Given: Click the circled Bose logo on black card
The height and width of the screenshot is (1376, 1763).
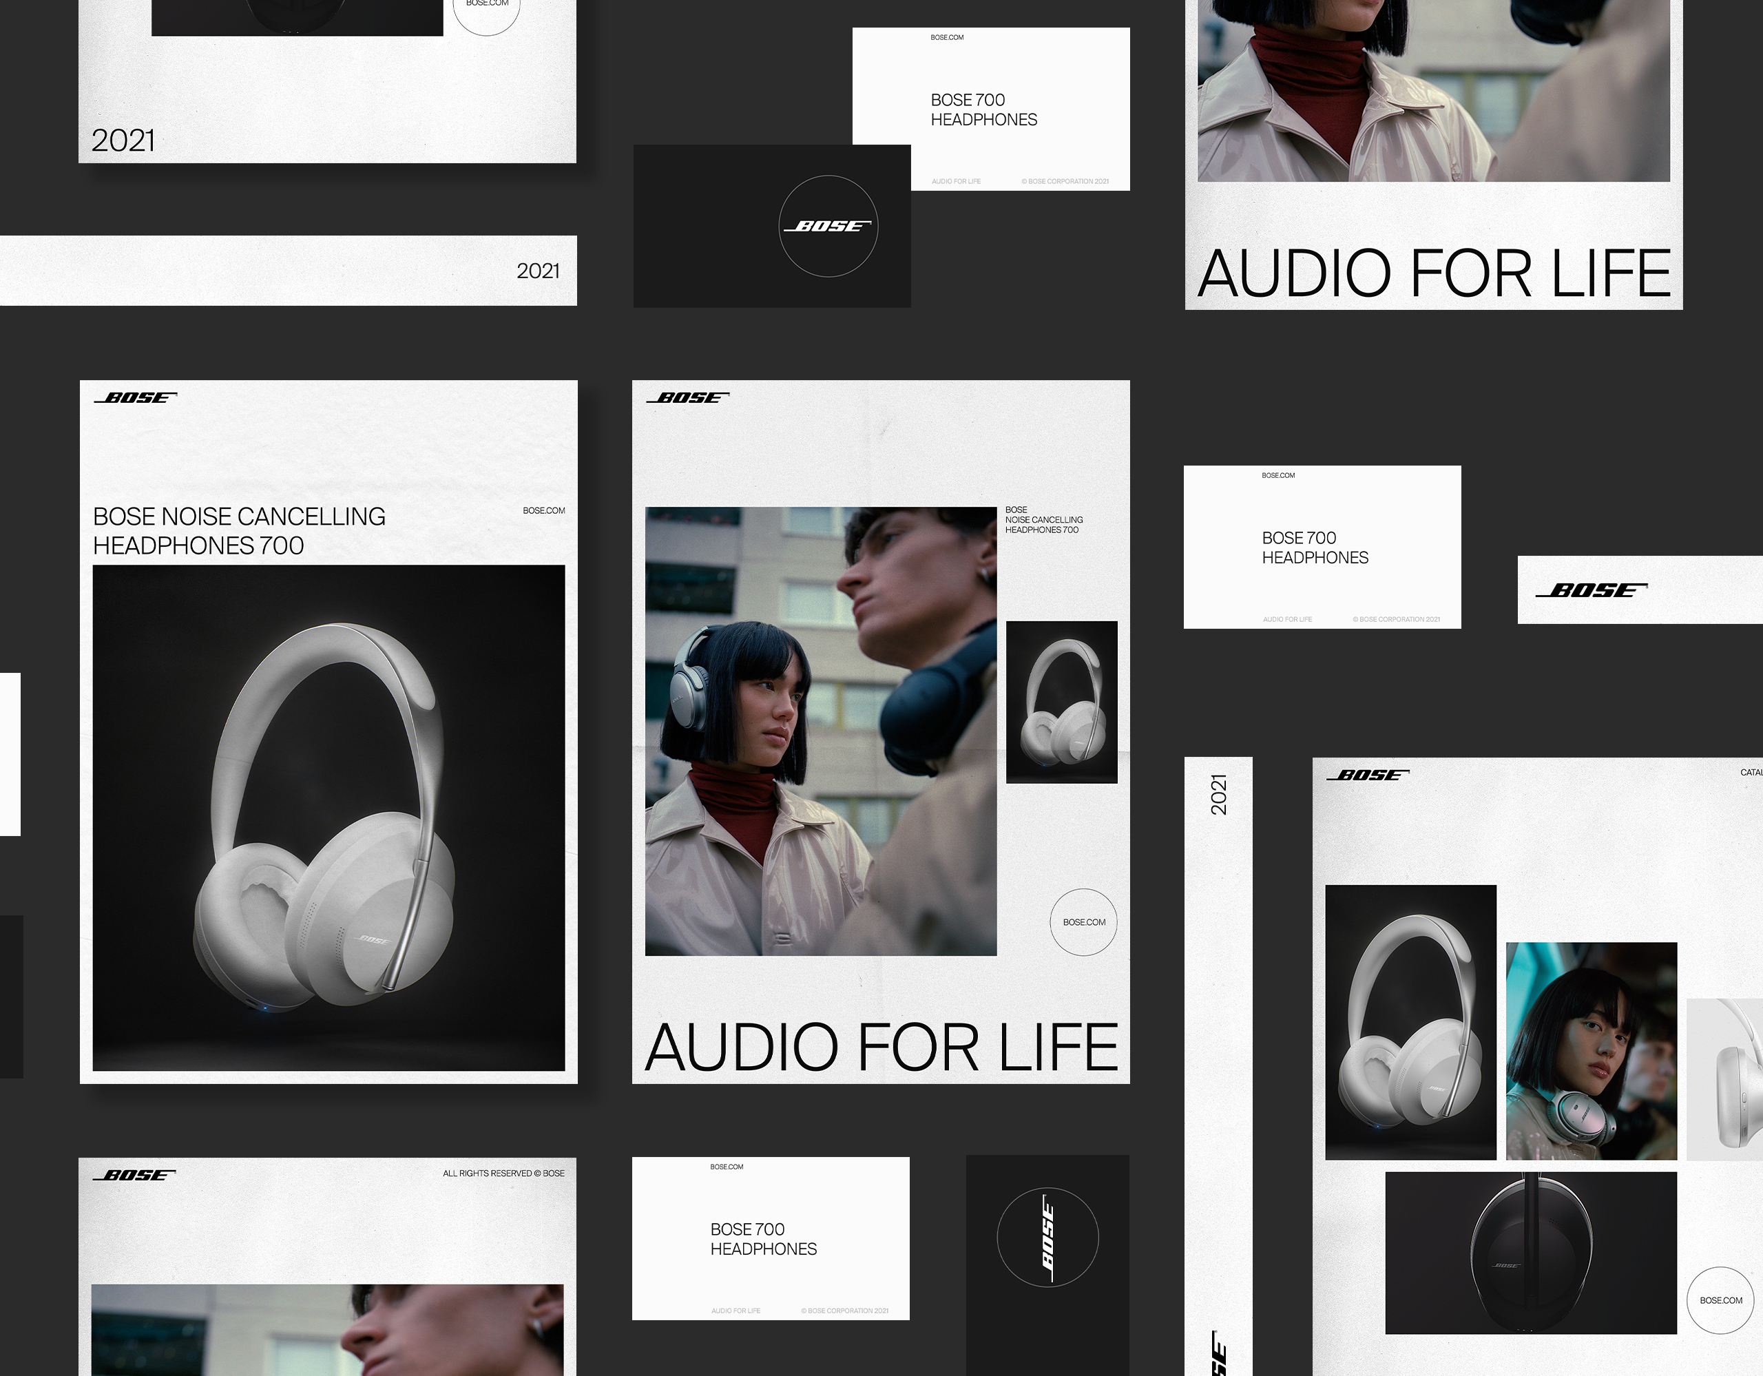Looking at the screenshot, I should pos(828,227).
